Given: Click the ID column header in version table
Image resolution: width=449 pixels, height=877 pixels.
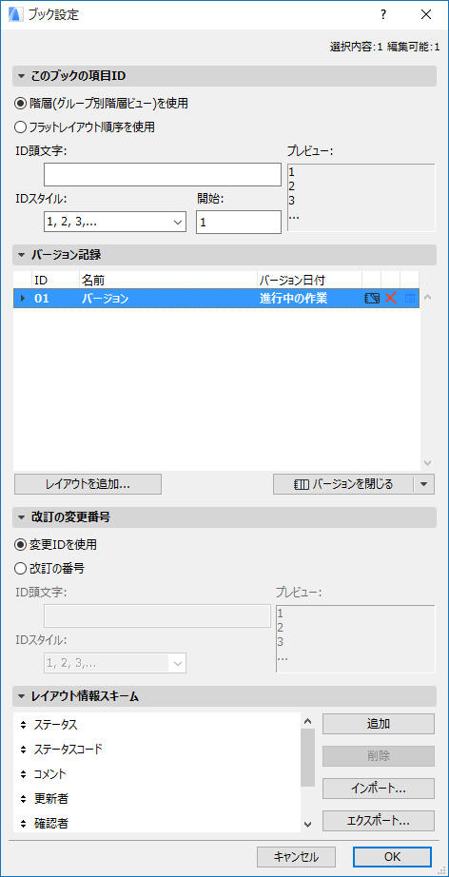Looking at the screenshot, I should click(x=56, y=281).
